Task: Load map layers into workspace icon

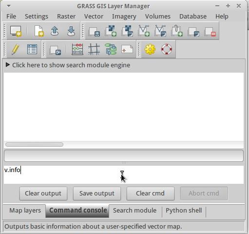Action: pyautogui.click(x=94, y=31)
